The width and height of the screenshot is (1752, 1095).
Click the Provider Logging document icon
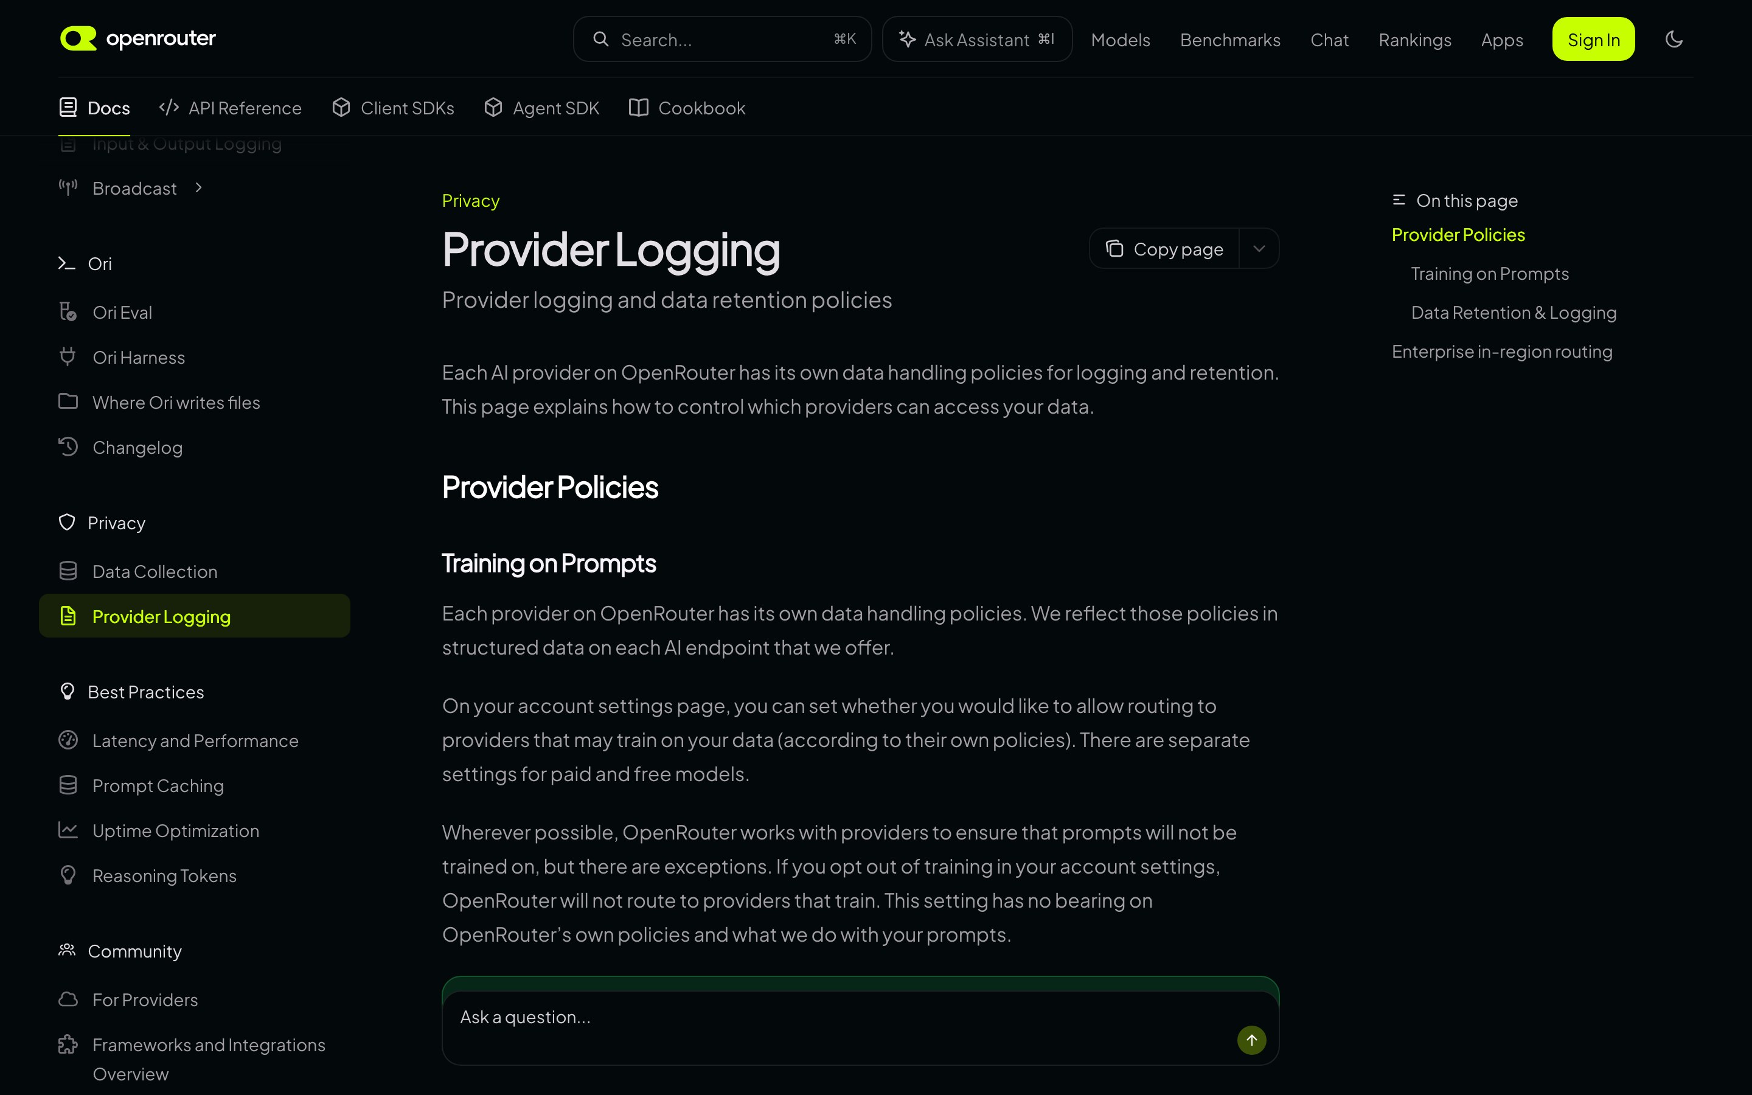pos(68,616)
